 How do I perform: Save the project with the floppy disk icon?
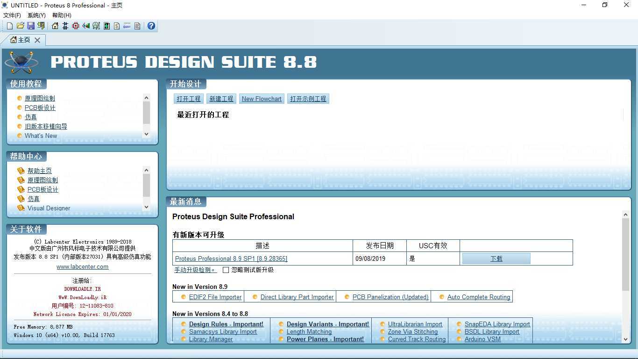[x=30, y=26]
